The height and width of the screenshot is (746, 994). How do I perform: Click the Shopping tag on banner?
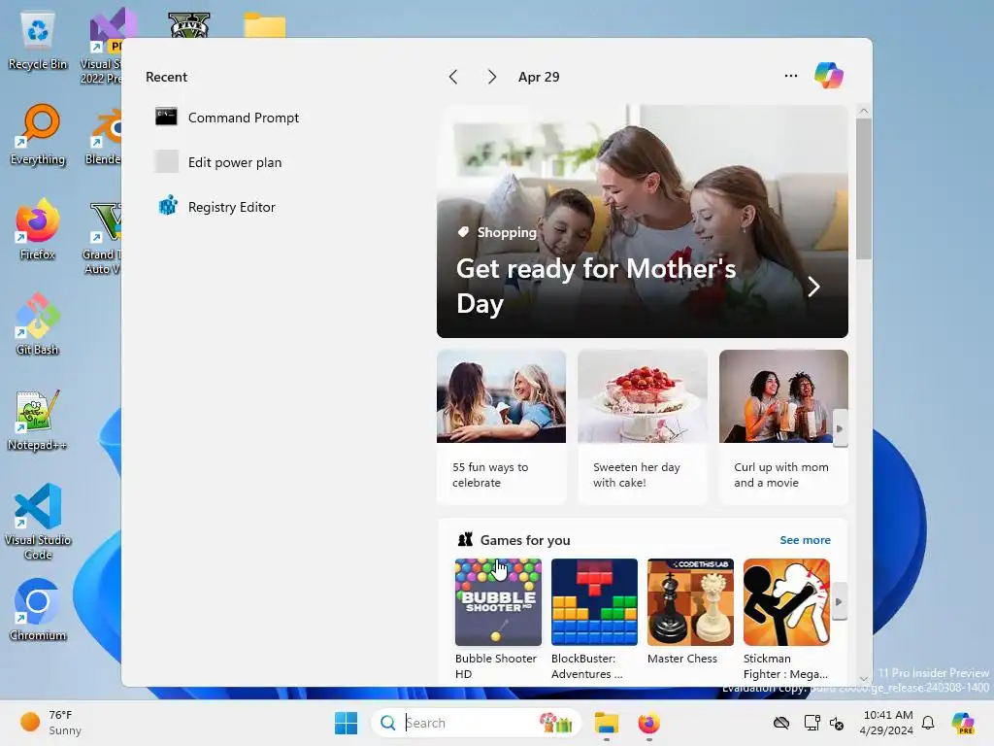(497, 232)
